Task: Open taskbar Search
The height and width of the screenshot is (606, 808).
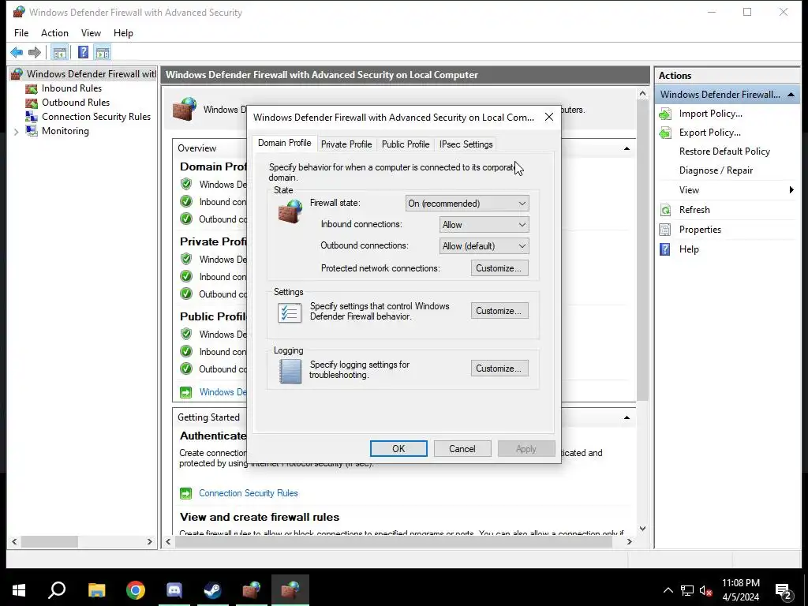Action: [57, 590]
